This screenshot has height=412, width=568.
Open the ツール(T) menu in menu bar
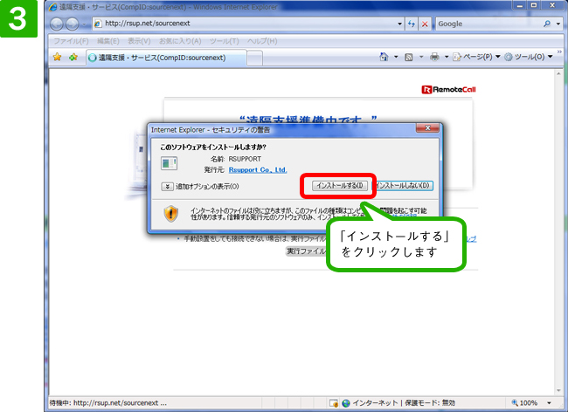click(225, 41)
